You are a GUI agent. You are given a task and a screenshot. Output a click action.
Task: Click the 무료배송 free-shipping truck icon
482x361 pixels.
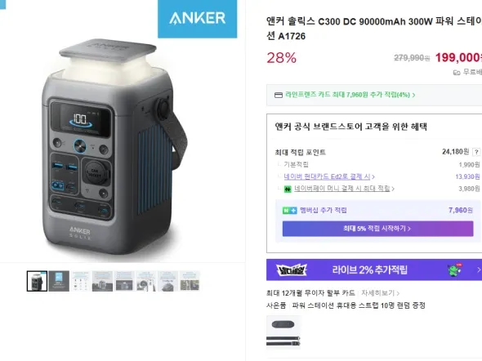click(457, 73)
